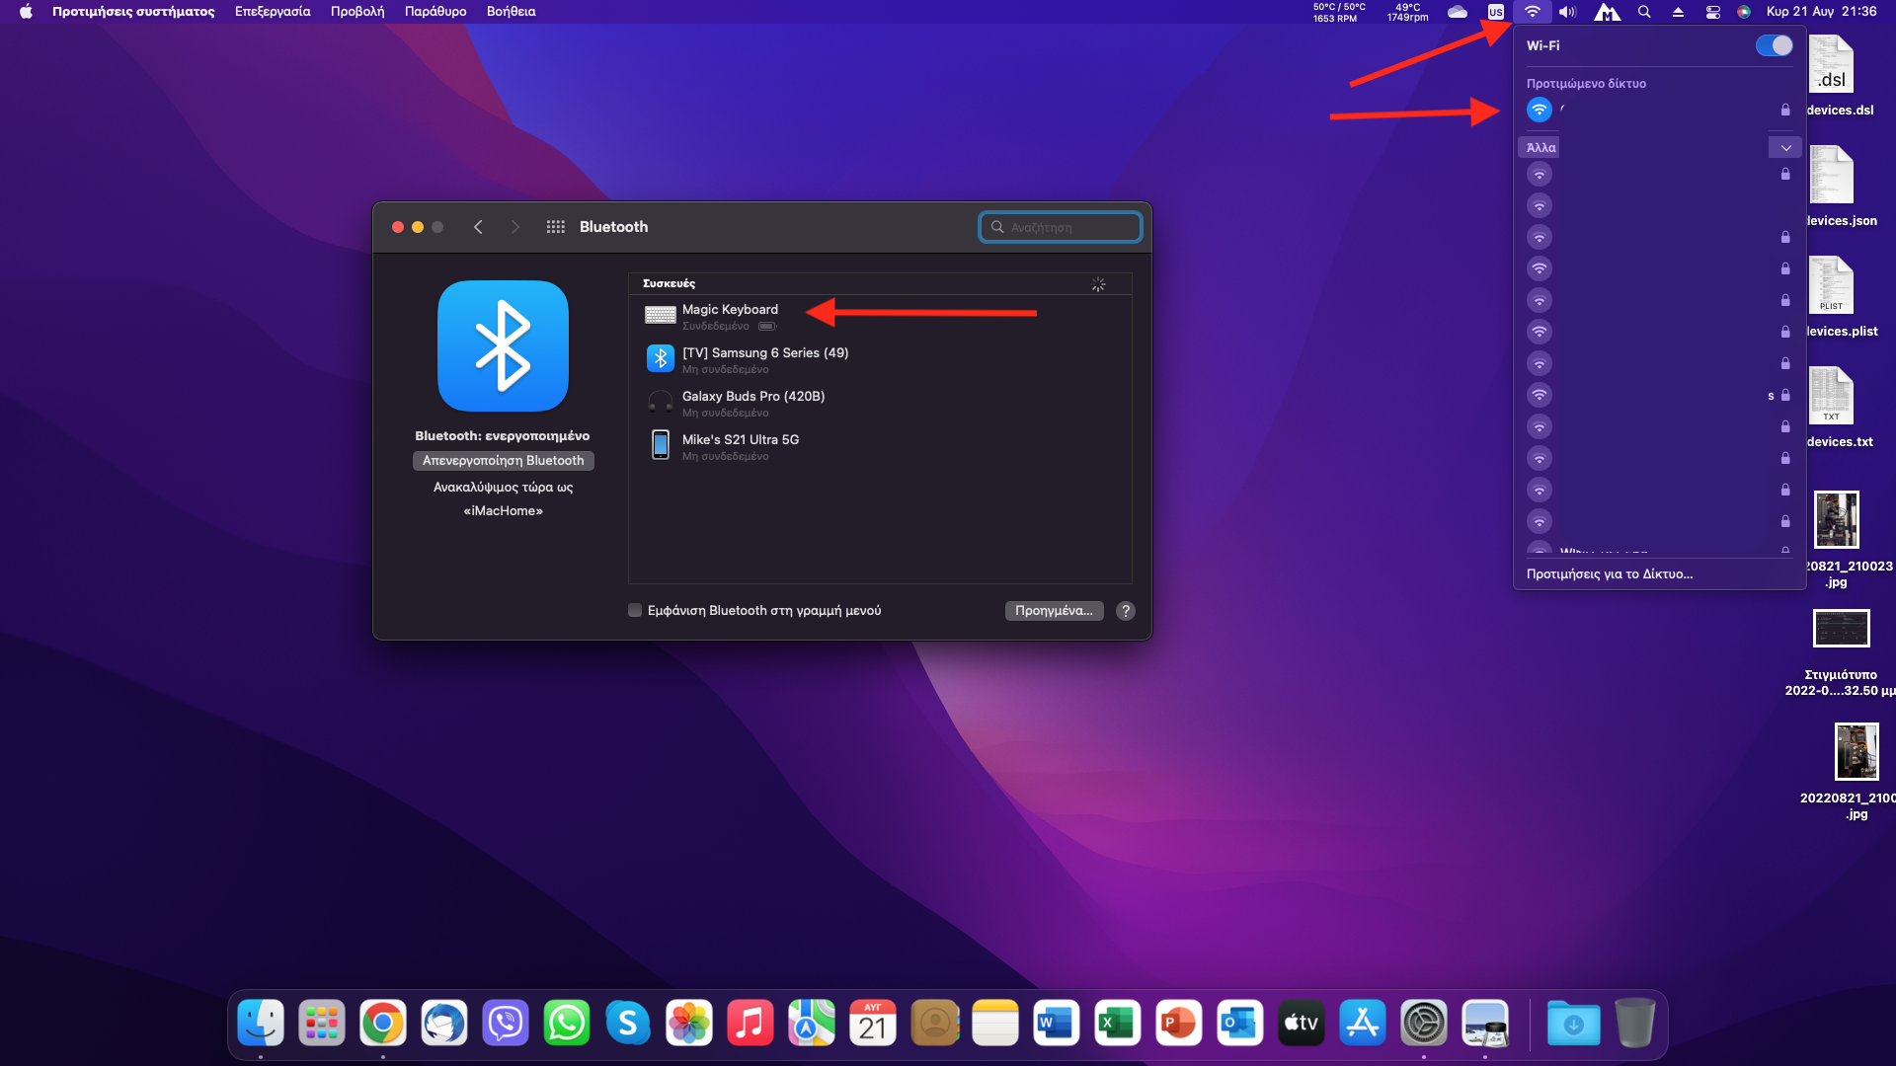The height and width of the screenshot is (1066, 1896).
Task: Click the Αναζήτηση search field
Action: pos(1062,227)
